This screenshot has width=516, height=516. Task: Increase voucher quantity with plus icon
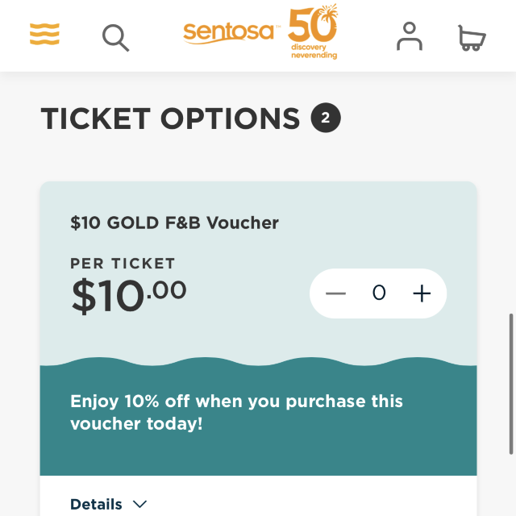[422, 293]
